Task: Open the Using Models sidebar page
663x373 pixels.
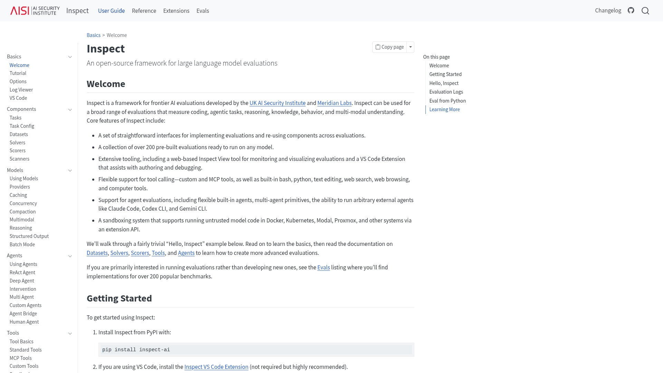Action: pos(24,179)
